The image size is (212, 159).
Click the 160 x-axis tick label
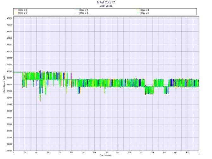72,152
